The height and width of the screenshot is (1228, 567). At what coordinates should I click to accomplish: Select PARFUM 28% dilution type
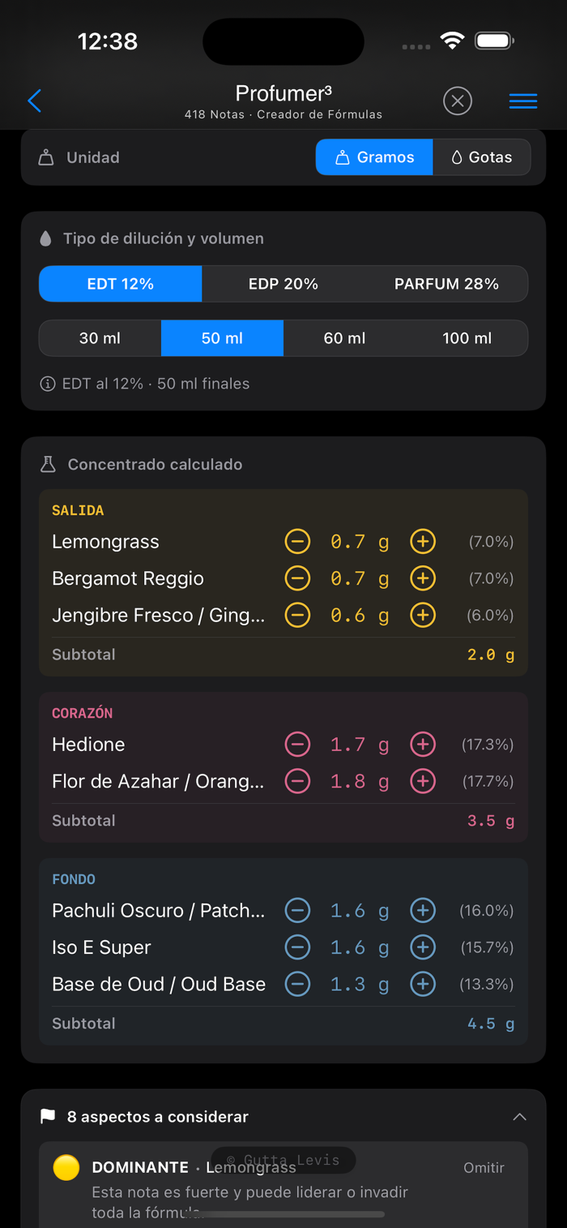click(446, 284)
